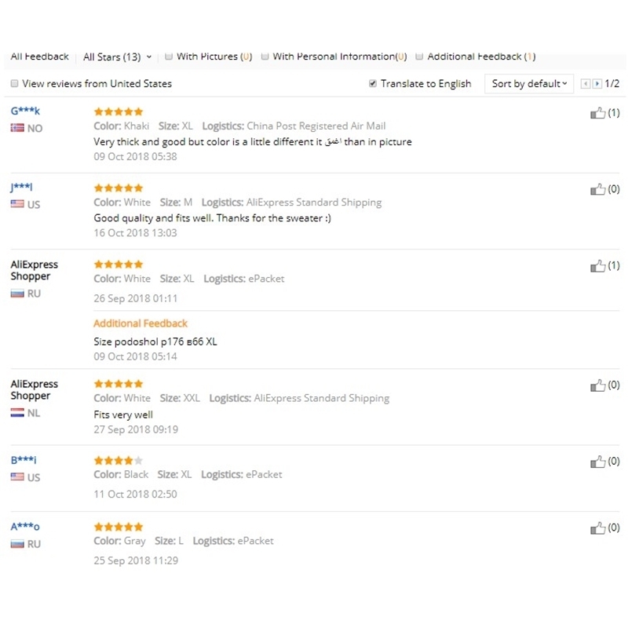
Task: Open Sort by default dropdown
Action: pos(529,84)
